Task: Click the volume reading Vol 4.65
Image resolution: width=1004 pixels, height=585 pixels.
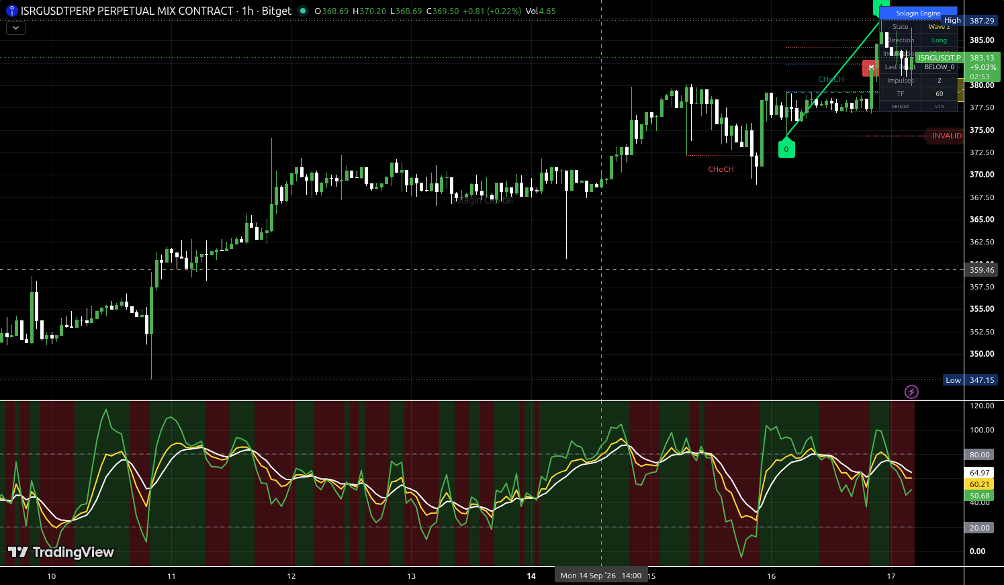Action: [x=541, y=11]
